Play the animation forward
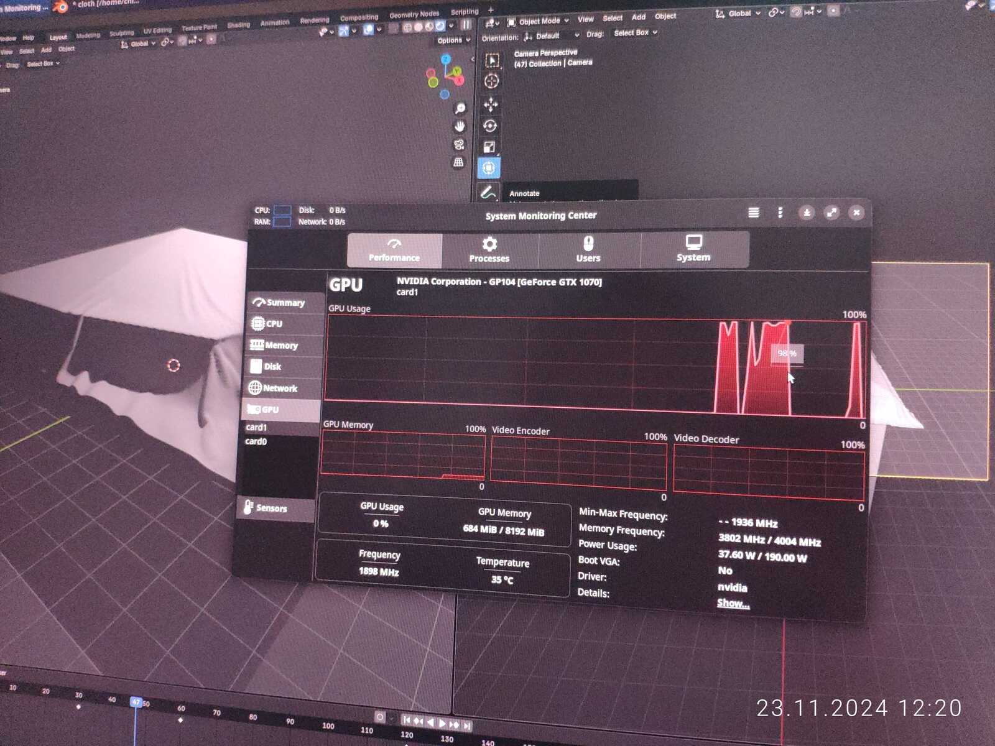Image resolution: width=995 pixels, height=746 pixels. [x=442, y=723]
